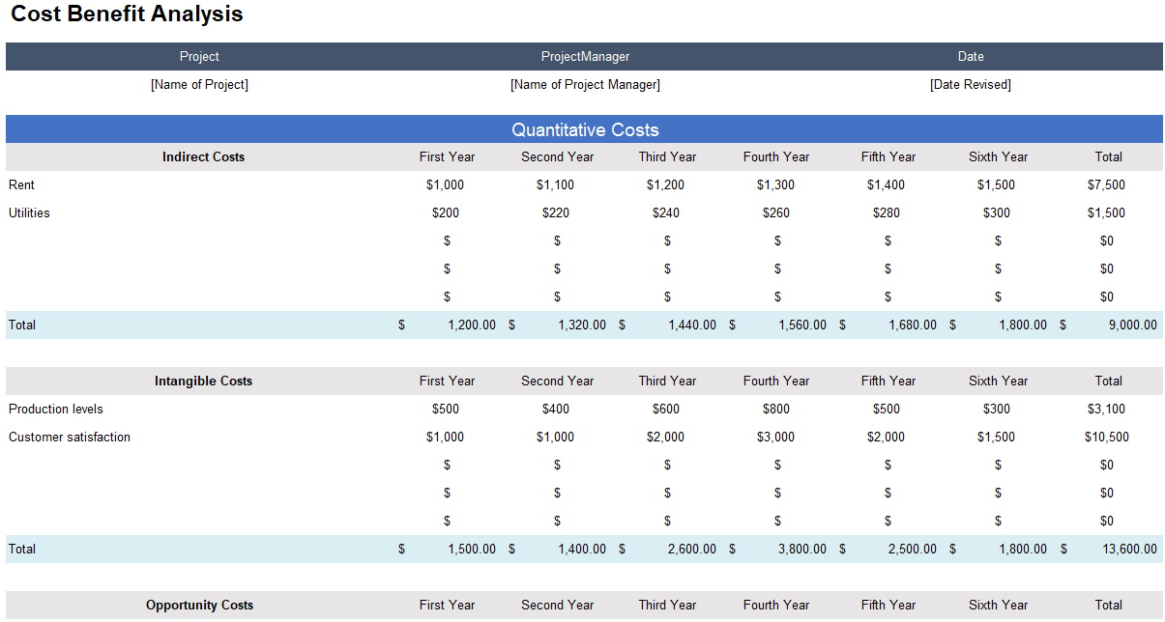Image resolution: width=1165 pixels, height=622 pixels.
Task: Select the Fourth Year column header under Intangible Costs
Action: point(776,381)
